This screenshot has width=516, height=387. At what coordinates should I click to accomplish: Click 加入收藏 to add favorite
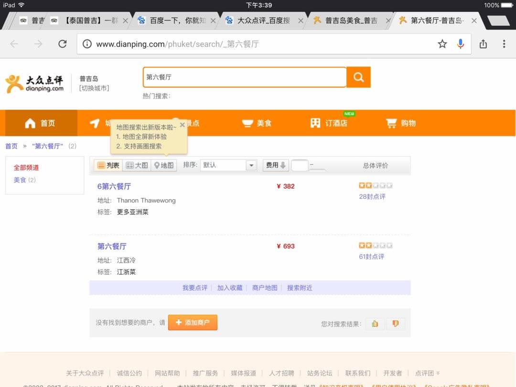(x=230, y=288)
